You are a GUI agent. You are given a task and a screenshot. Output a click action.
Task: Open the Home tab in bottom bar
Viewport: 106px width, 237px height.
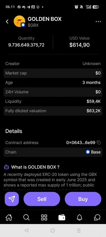tap(9, 218)
